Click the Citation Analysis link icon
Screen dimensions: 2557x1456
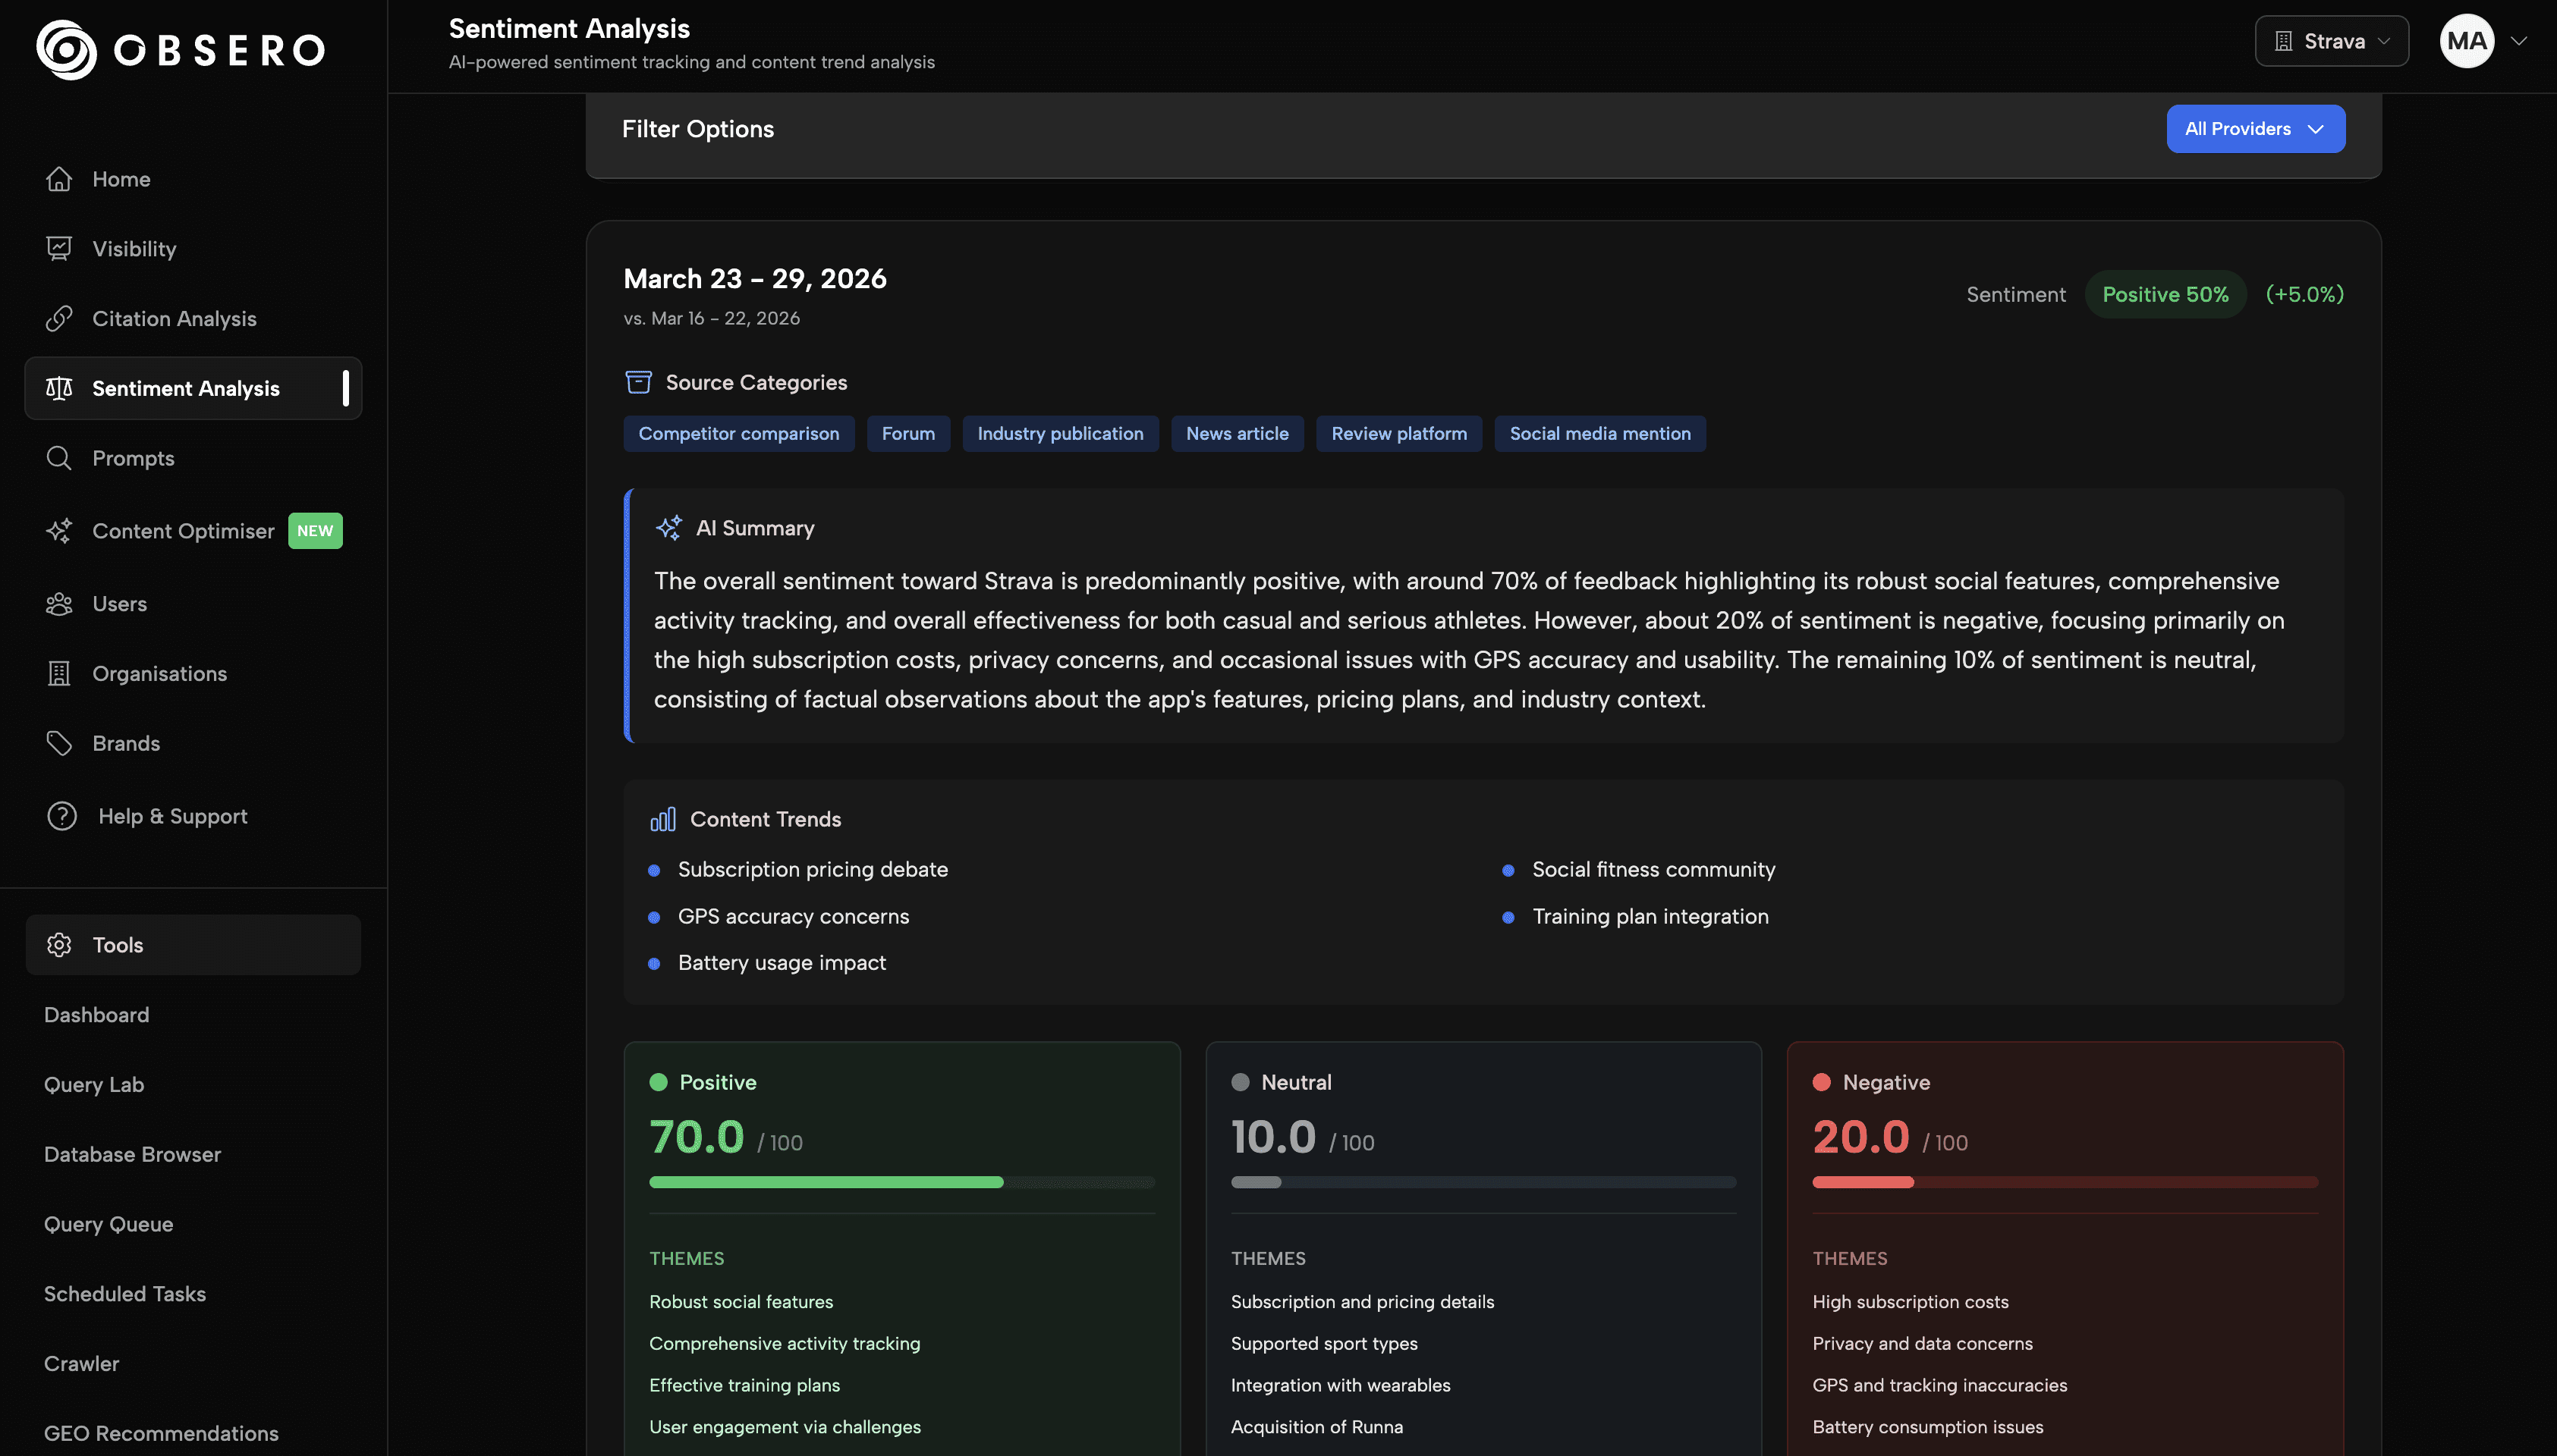pyautogui.click(x=59, y=319)
